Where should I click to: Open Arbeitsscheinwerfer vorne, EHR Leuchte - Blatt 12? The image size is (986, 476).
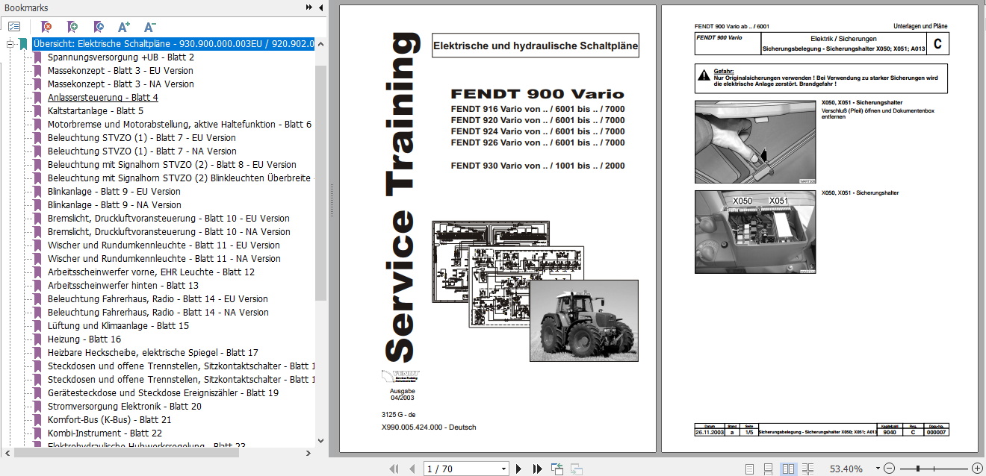(151, 272)
